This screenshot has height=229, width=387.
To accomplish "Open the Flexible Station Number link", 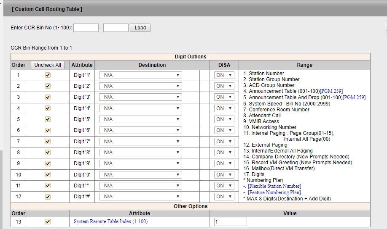I will pos(274,186).
